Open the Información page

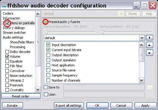11,18
